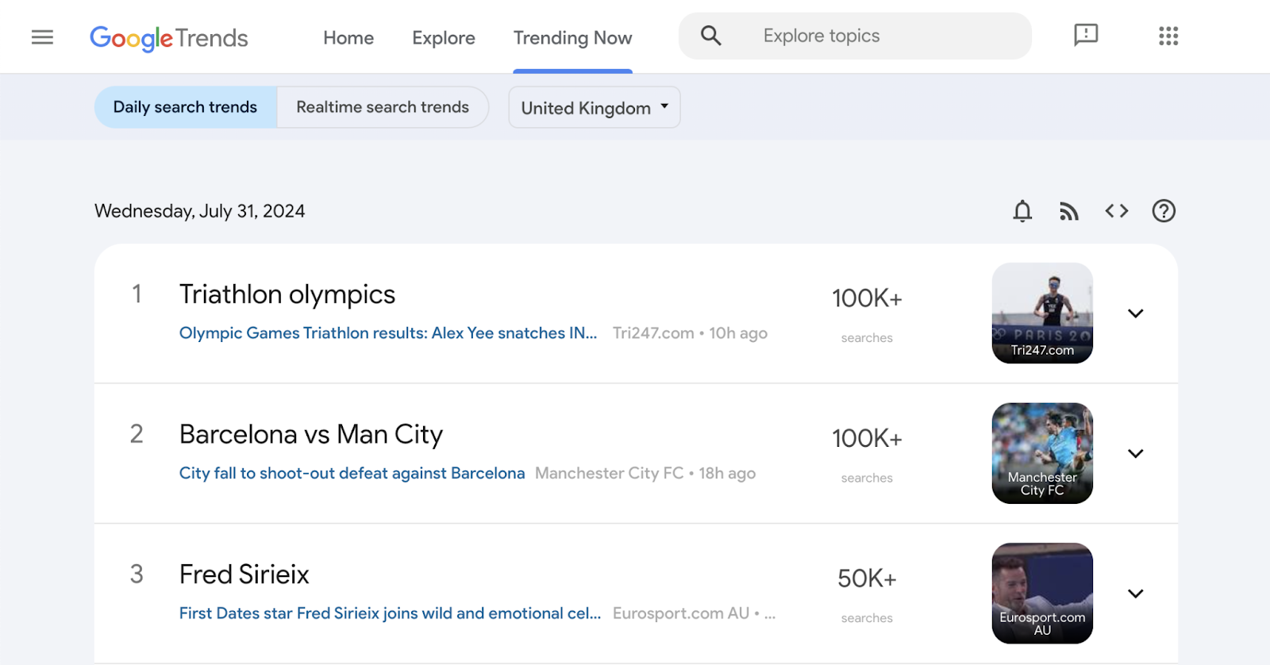Go to the Home tab

(348, 38)
